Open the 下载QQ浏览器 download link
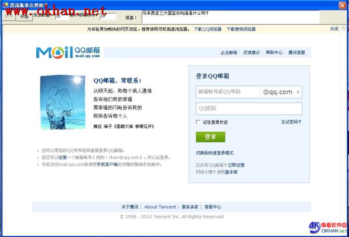349x237 pixels. point(208,29)
